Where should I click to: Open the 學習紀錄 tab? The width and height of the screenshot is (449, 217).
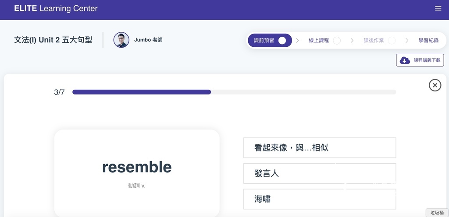(428, 41)
